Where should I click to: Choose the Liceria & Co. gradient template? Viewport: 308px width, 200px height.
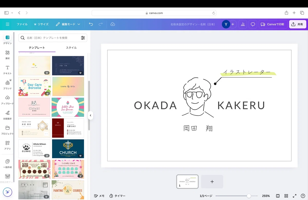(68, 86)
